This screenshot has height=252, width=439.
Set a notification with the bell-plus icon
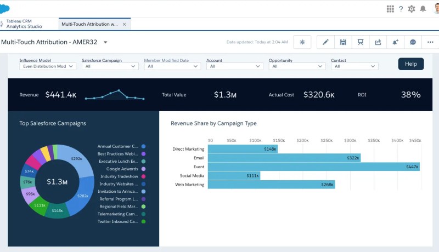tap(395, 42)
